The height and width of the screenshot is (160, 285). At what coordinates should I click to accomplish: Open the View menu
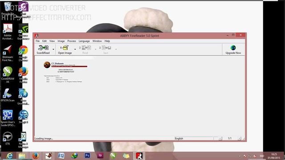52,41
